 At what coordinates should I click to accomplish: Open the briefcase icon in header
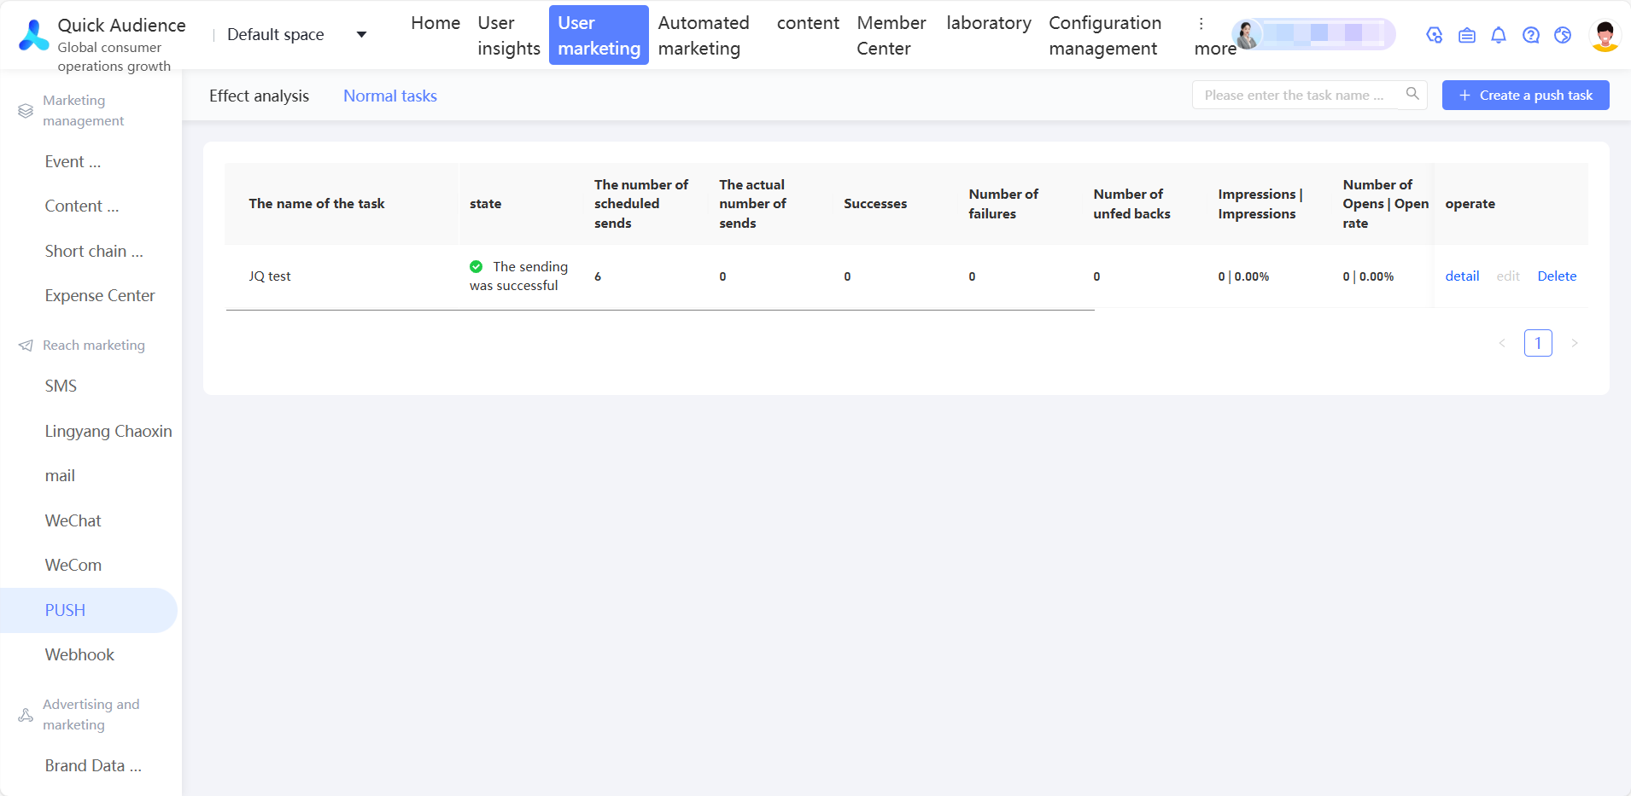click(1467, 35)
